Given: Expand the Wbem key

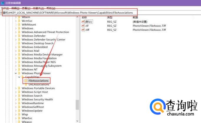Looking at the screenshot, I should click(x=16, y=17).
